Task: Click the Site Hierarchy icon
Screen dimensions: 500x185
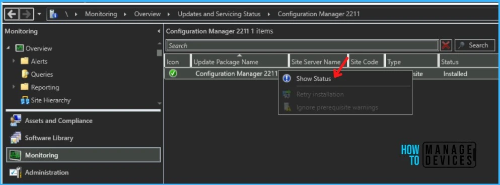Action: (25, 100)
